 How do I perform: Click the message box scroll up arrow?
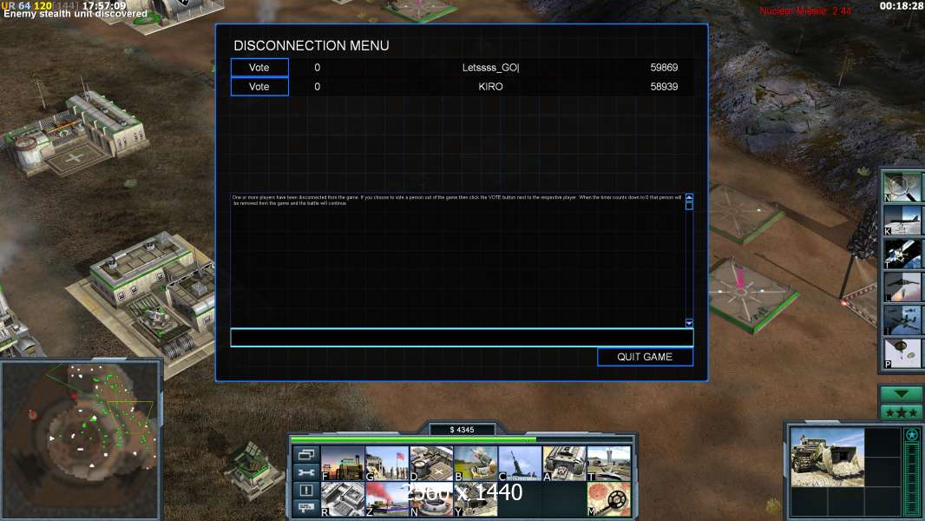click(x=689, y=198)
